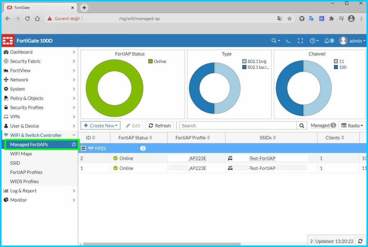Open the WiFi Maps page
This screenshot has height=247, width=368.
coord(21,154)
